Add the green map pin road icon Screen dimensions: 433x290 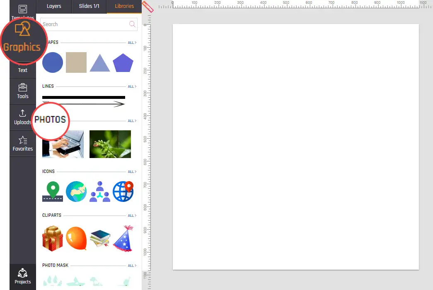tap(53, 192)
